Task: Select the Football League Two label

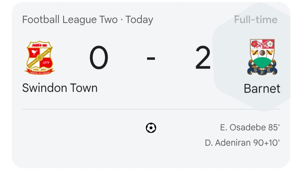Action: coord(70,20)
